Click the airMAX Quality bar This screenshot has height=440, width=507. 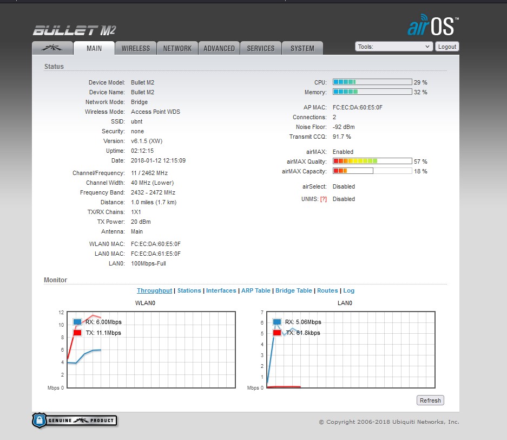(372, 161)
